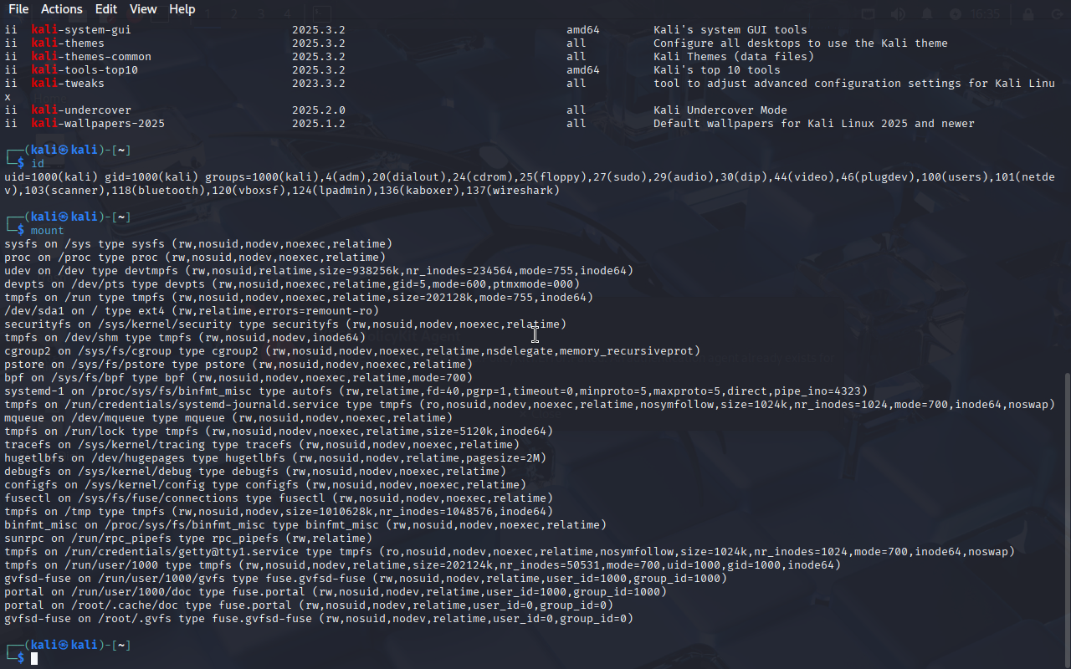Click the 'debugfs on /sys/kernel/debug' line
The height and width of the screenshot is (669, 1071).
pos(255,472)
